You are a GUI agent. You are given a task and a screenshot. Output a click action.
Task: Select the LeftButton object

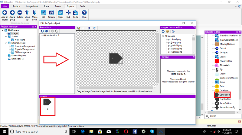[x=224, y=95]
